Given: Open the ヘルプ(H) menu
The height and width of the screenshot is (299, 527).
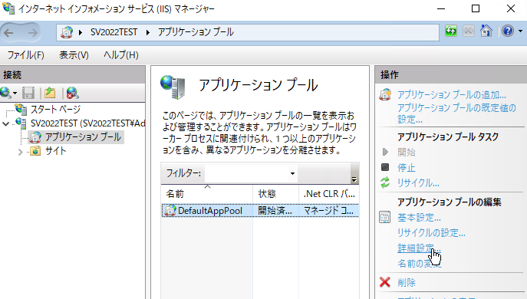Looking at the screenshot, I should 121,55.
